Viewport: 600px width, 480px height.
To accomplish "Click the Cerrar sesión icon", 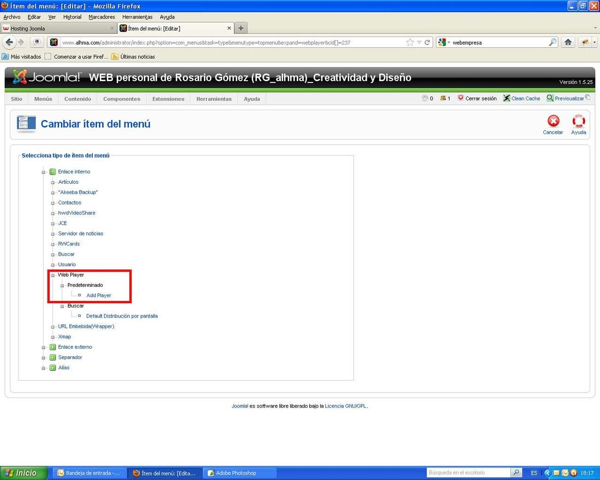I will pos(461,98).
